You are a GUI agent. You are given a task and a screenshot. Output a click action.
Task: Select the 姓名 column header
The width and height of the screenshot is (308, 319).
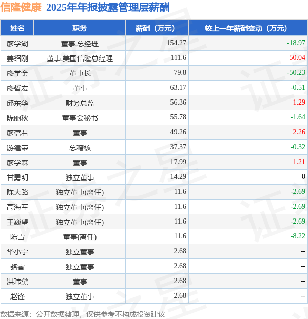[17, 28]
